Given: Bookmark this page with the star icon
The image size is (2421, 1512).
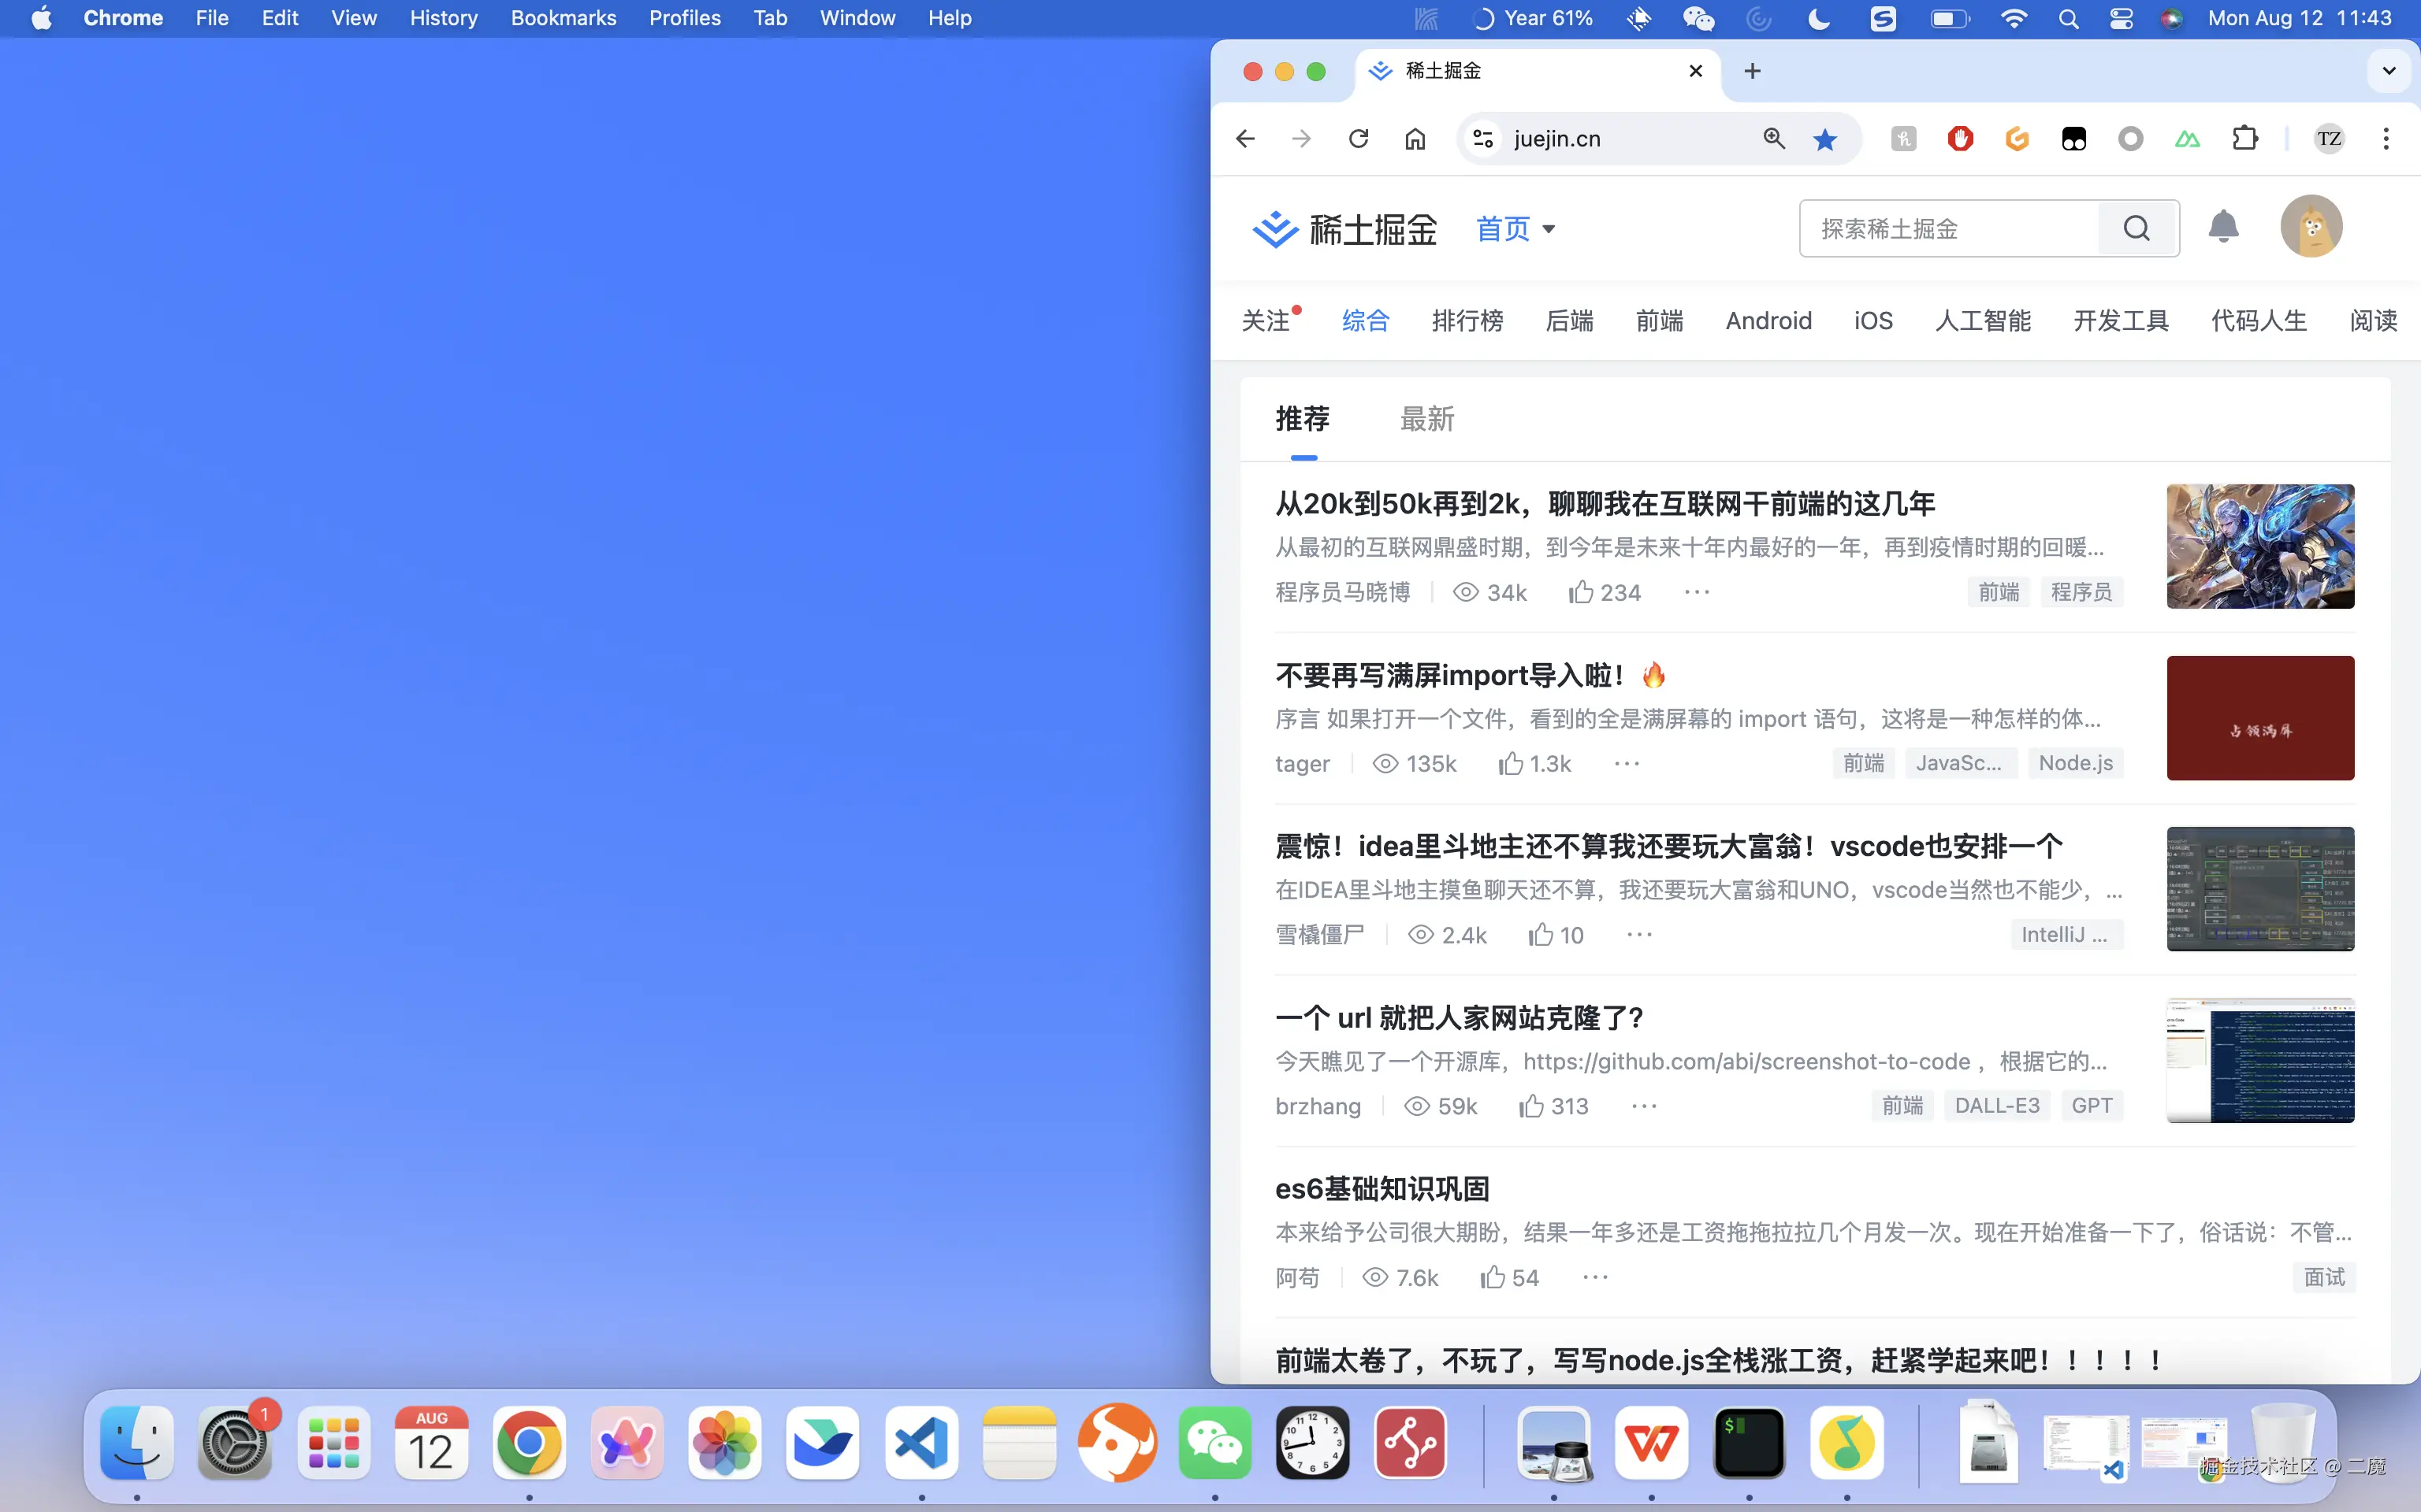Looking at the screenshot, I should 1824,139.
